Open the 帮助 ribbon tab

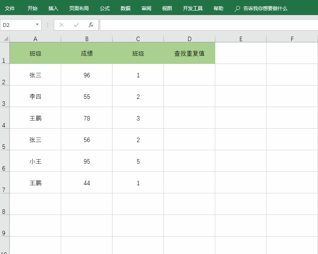pyautogui.click(x=218, y=8)
